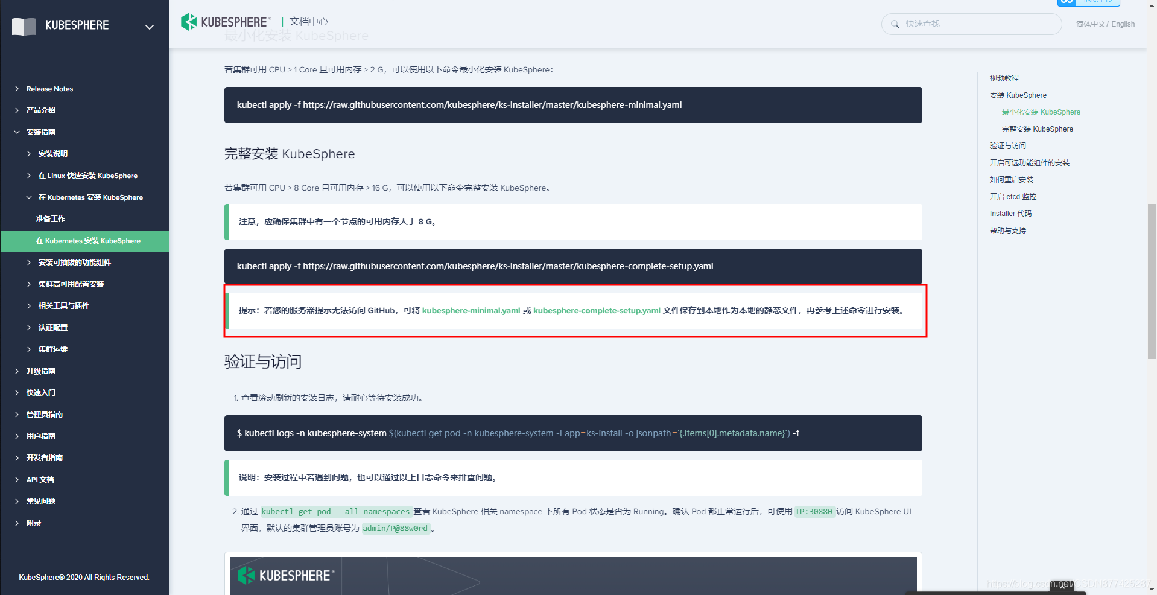Click the admin/P@88w0rd inline code
The width and height of the screenshot is (1157, 595).
pyautogui.click(x=396, y=529)
